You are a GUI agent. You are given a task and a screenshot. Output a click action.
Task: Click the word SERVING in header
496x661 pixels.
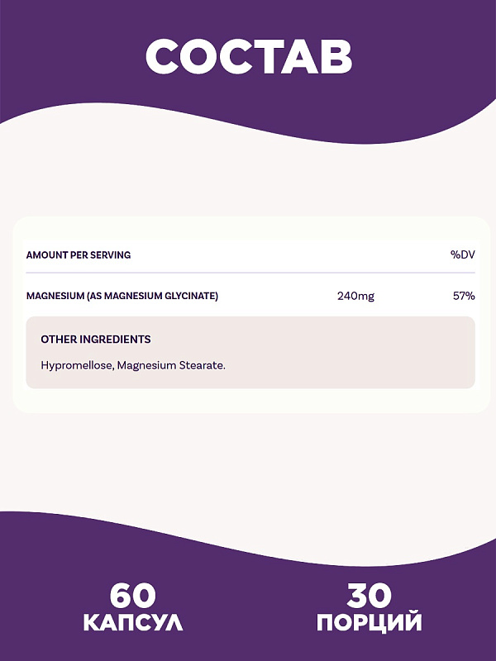click(111, 255)
